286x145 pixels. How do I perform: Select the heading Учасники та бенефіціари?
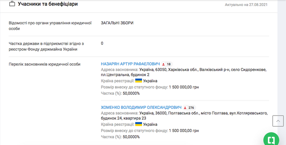[48, 4]
